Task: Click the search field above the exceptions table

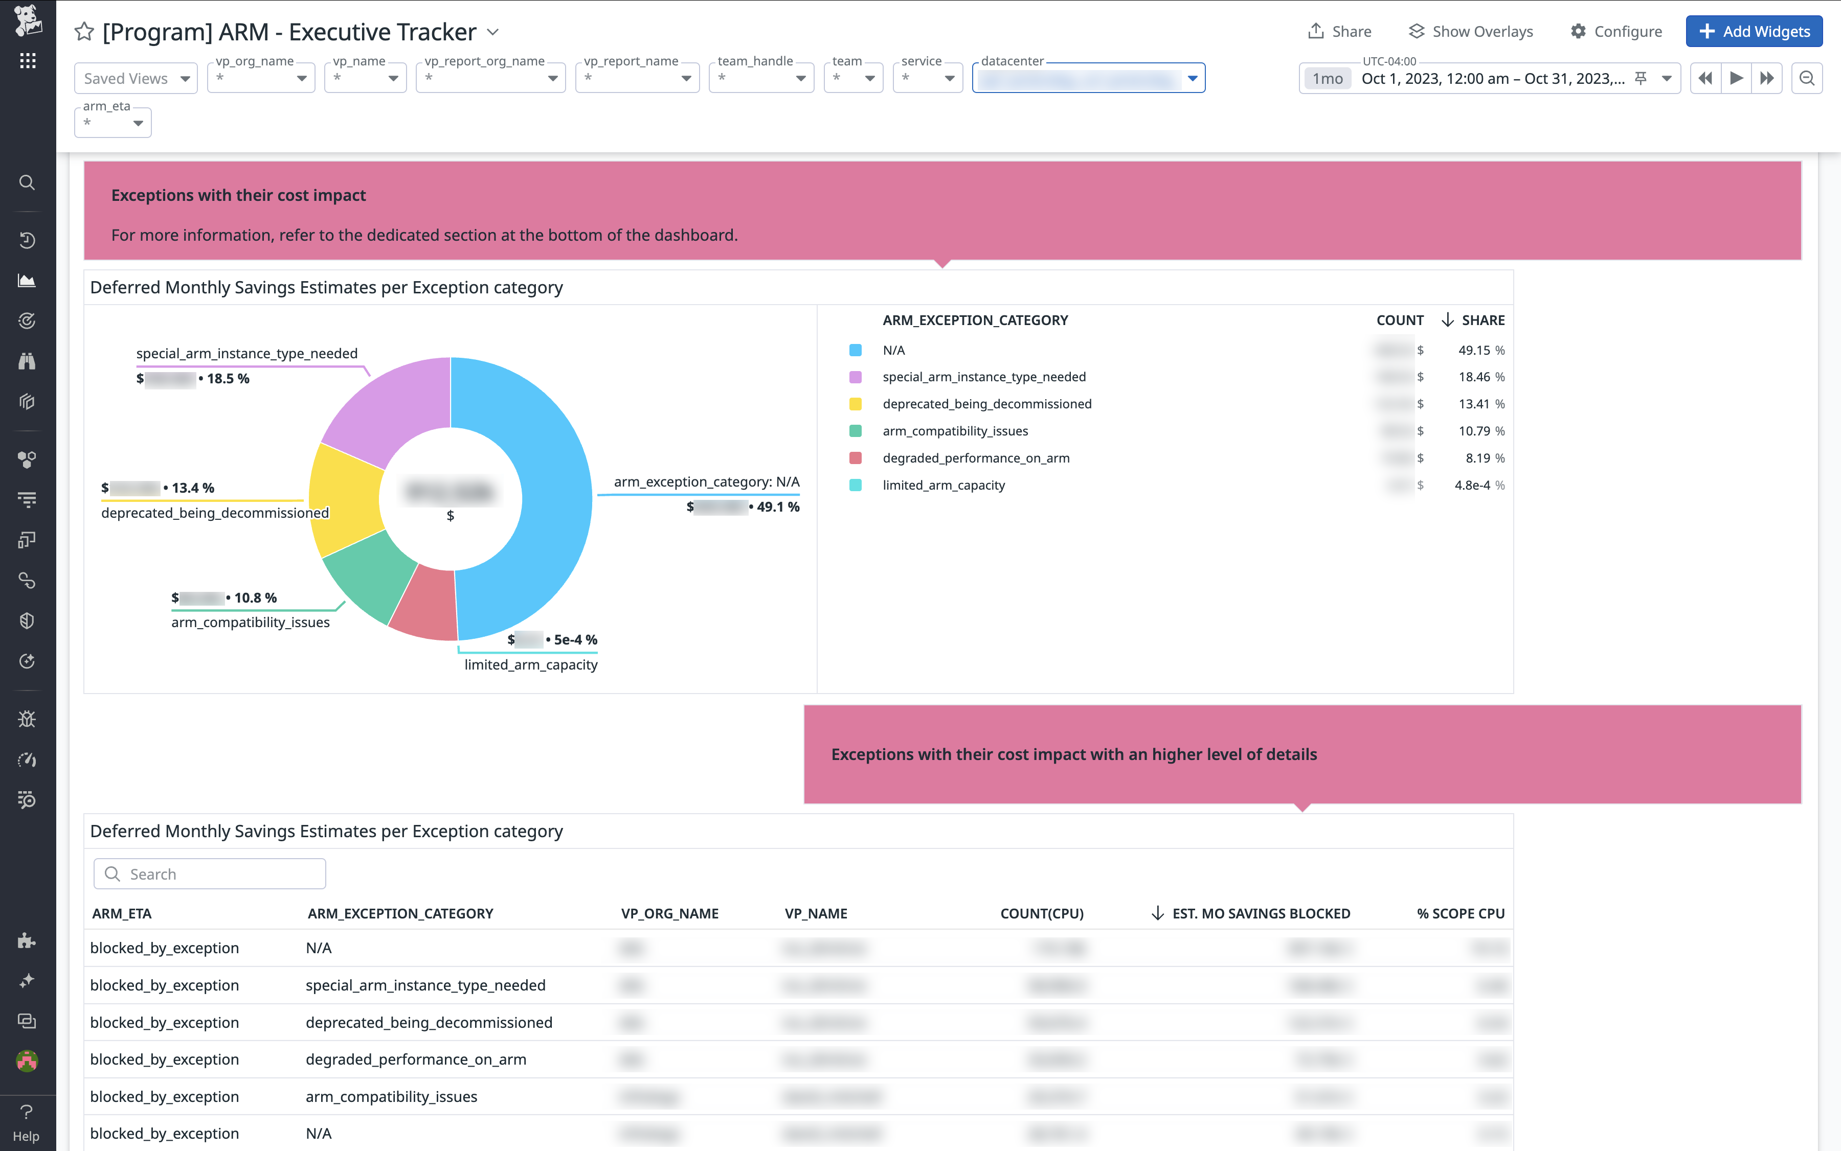Action: tap(210, 873)
